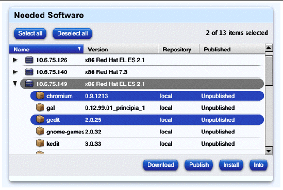Click the 10.6.75.140 host address
Image resolution: width=283 pixels, height=190 pixels.
pos(52,72)
